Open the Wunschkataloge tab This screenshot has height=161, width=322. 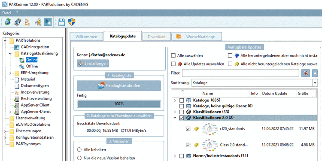197,37
